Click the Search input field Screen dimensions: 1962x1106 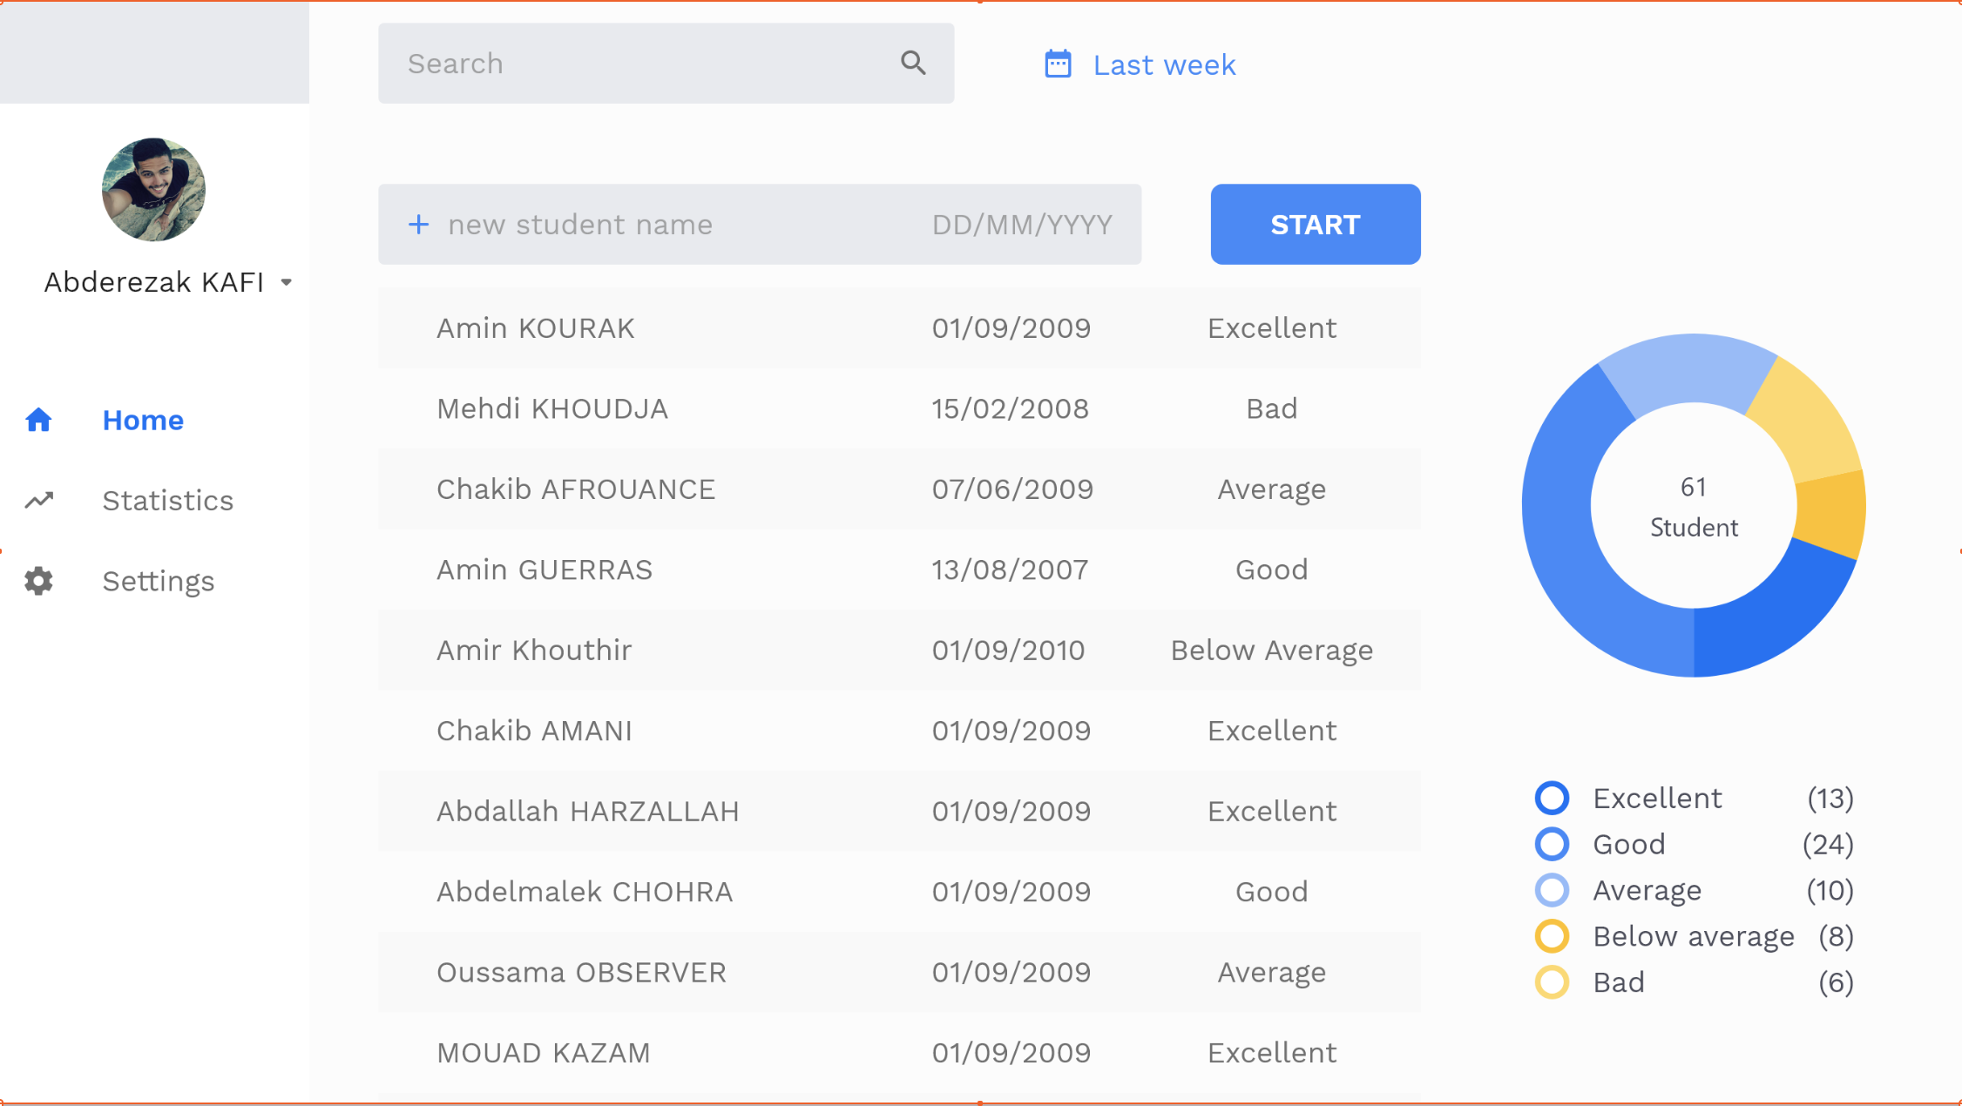coord(645,64)
